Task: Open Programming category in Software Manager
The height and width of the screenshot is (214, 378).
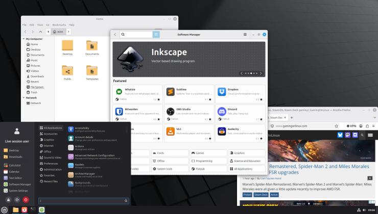Action: 208,161
